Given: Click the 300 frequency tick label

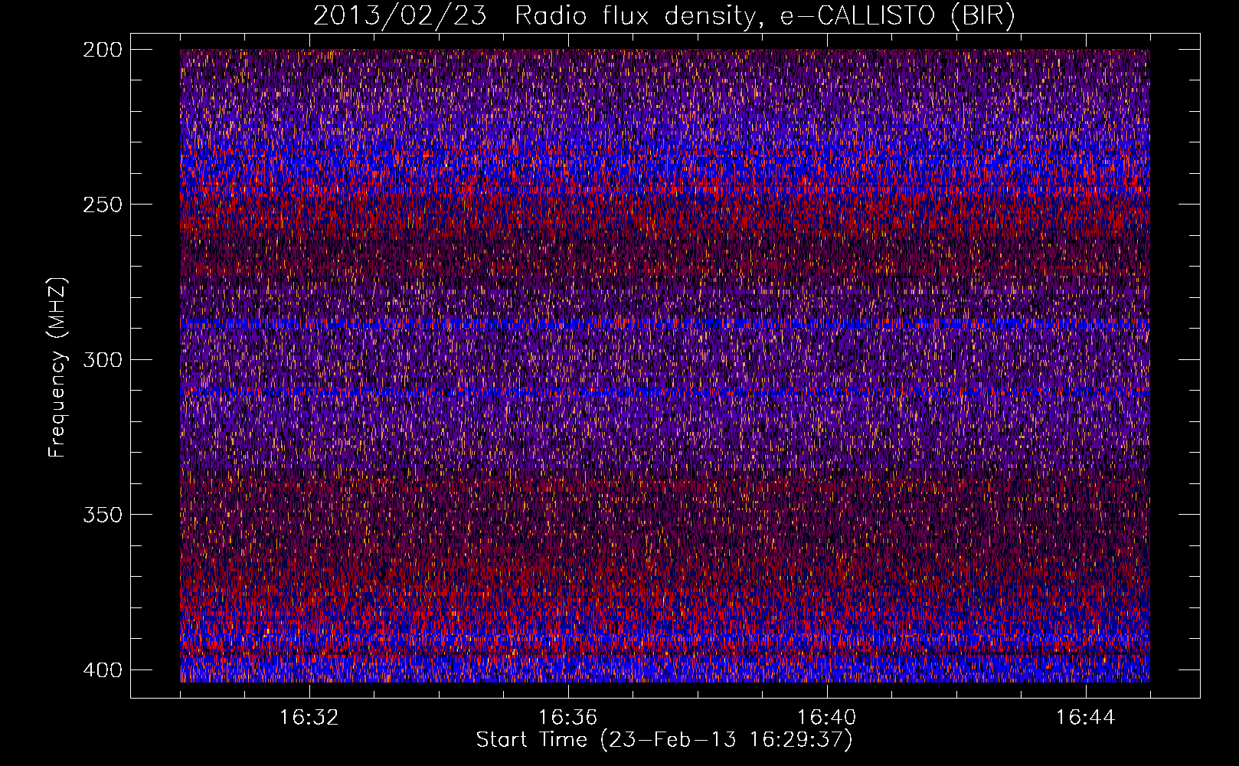Looking at the screenshot, I should [102, 359].
